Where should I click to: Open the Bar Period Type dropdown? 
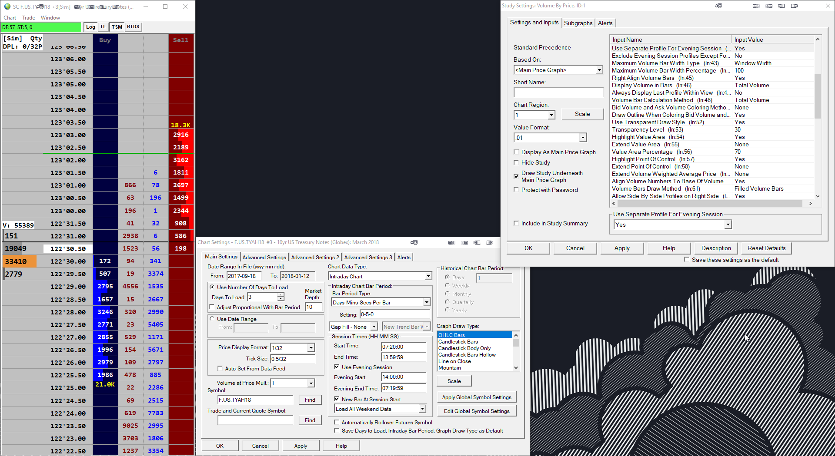point(427,302)
